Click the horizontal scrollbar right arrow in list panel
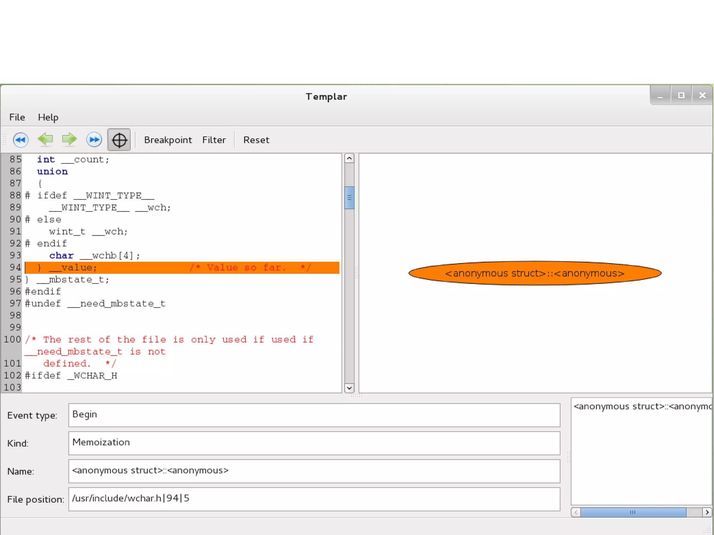The width and height of the screenshot is (714, 535). click(x=707, y=512)
